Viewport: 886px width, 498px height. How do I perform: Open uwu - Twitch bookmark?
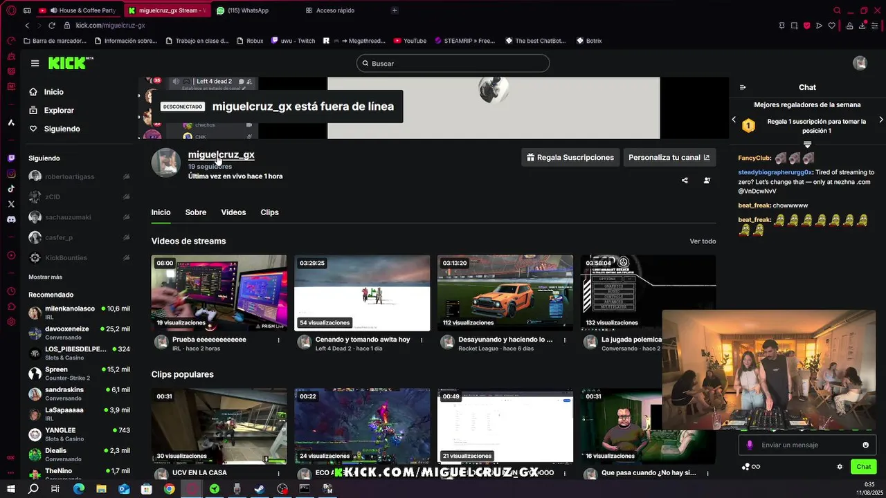click(x=293, y=41)
